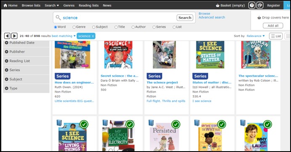Go to previous results page arrow

pos(7,36)
